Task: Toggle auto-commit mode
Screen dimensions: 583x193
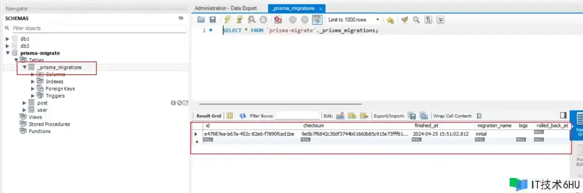Action: coord(317,20)
